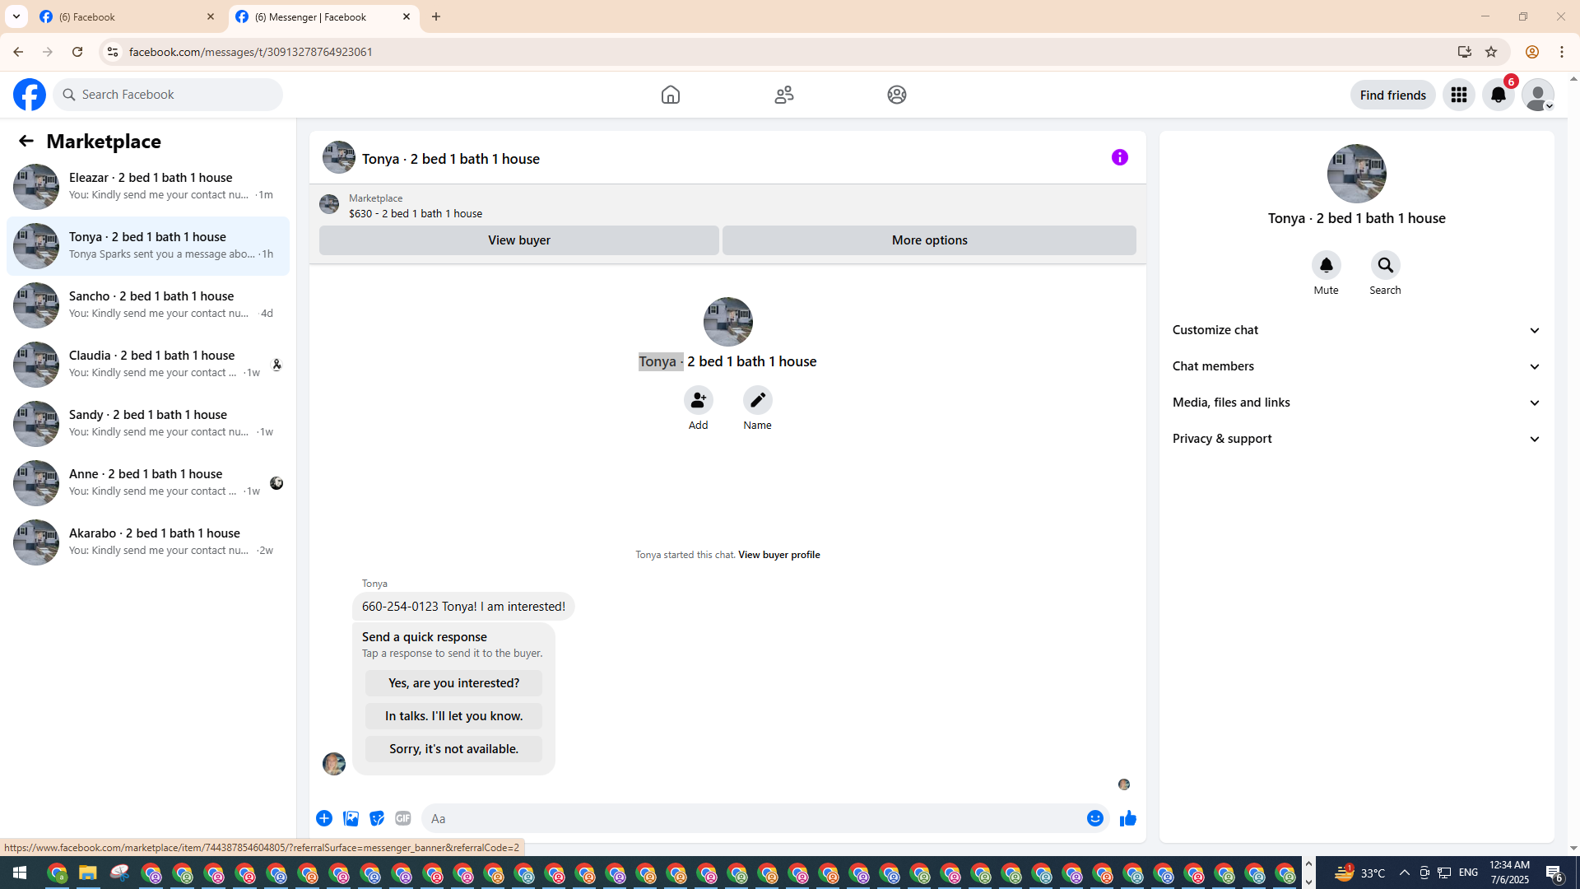
Task: Mute this conversation with bell icon
Action: tap(1326, 265)
